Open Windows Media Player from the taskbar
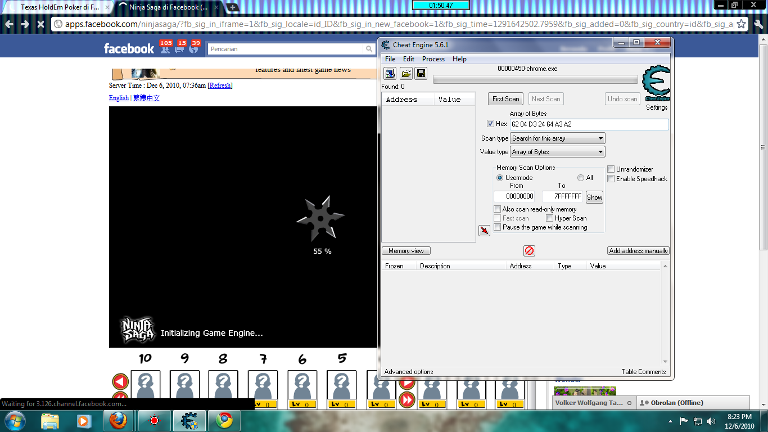 coord(83,420)
